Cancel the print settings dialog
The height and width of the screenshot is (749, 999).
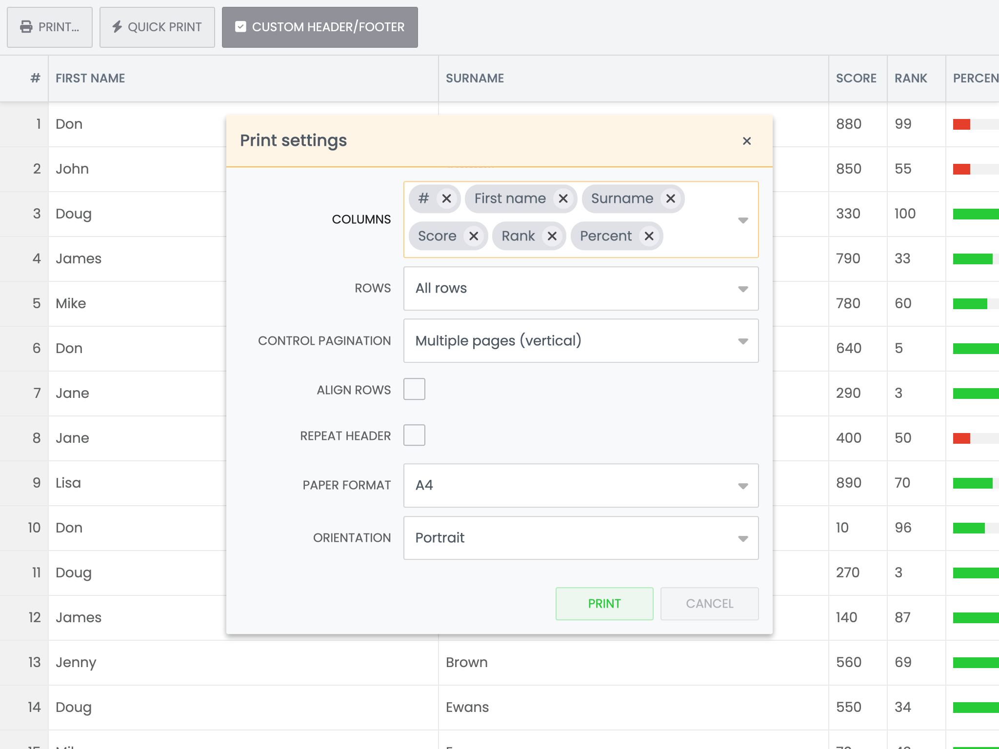coord(710,604)
